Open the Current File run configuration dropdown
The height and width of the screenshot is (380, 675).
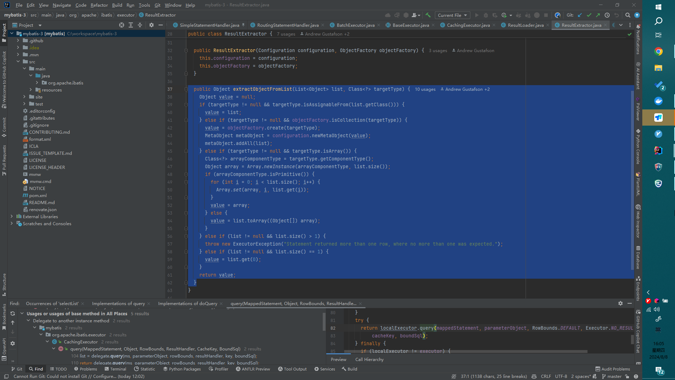click(452, 15)
